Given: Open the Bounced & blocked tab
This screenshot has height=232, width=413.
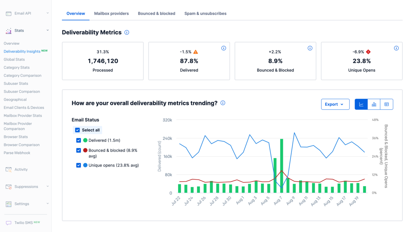Looking at the screenshot, I should (x=156, y=14).
